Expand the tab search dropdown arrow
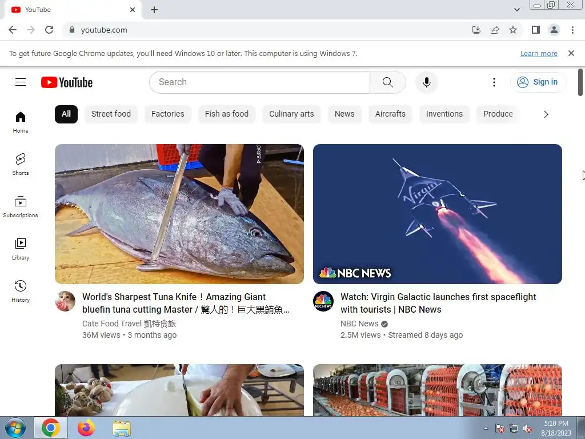The height and width of the screenshot is (439, 585). click(x=516, y=10)
